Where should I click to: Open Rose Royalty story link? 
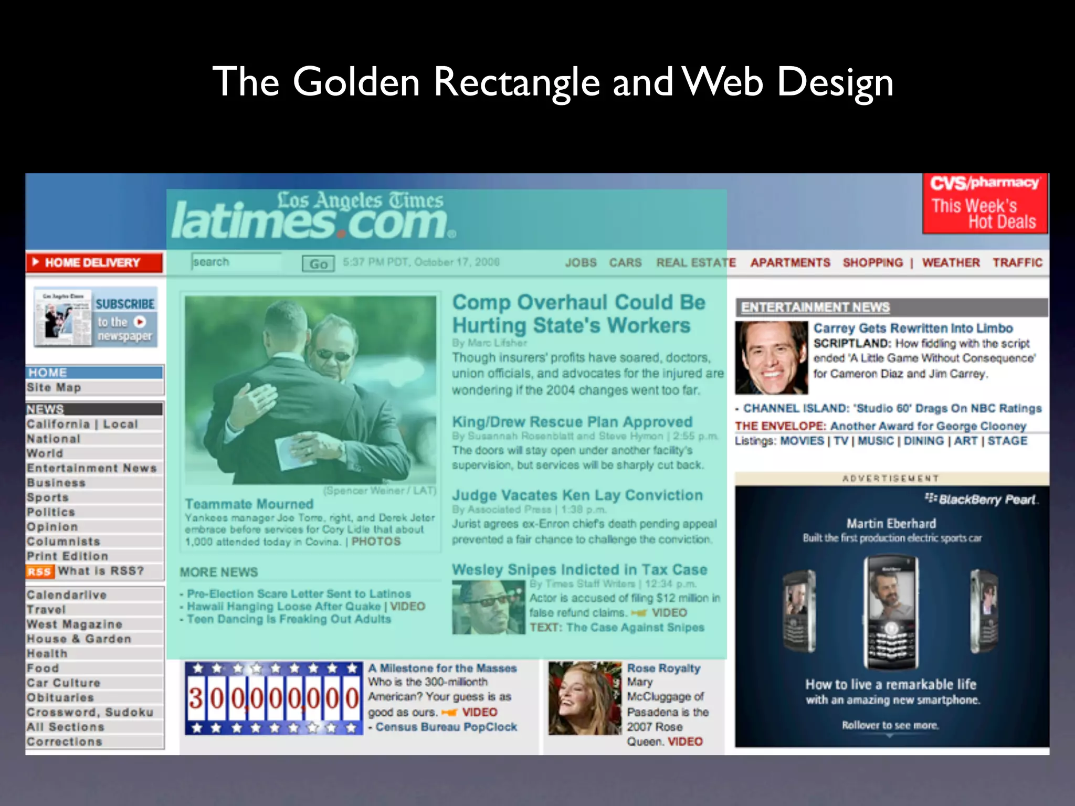pyautogui.click(x=663, y=669)
